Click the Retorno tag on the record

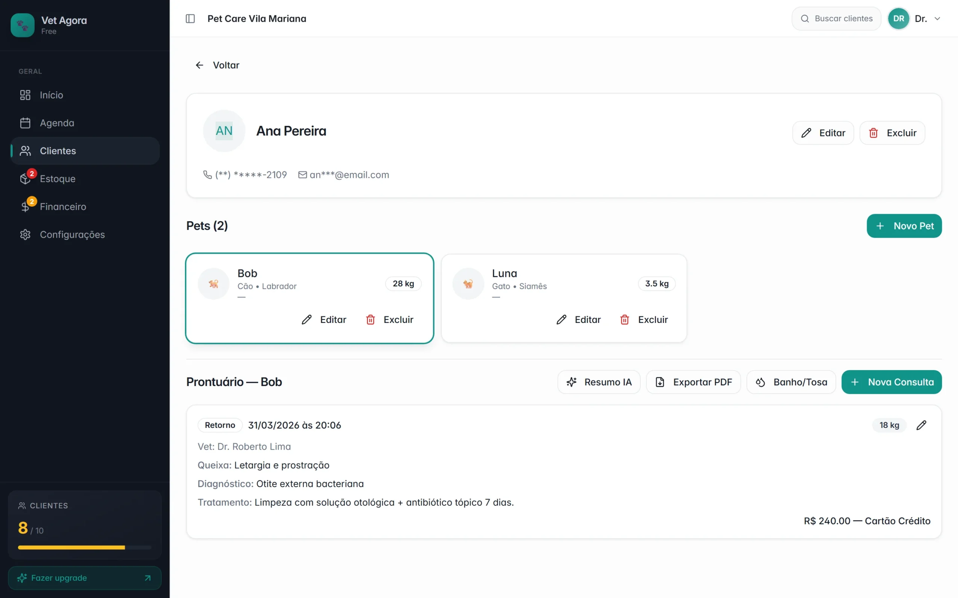[x=220, y=425]
